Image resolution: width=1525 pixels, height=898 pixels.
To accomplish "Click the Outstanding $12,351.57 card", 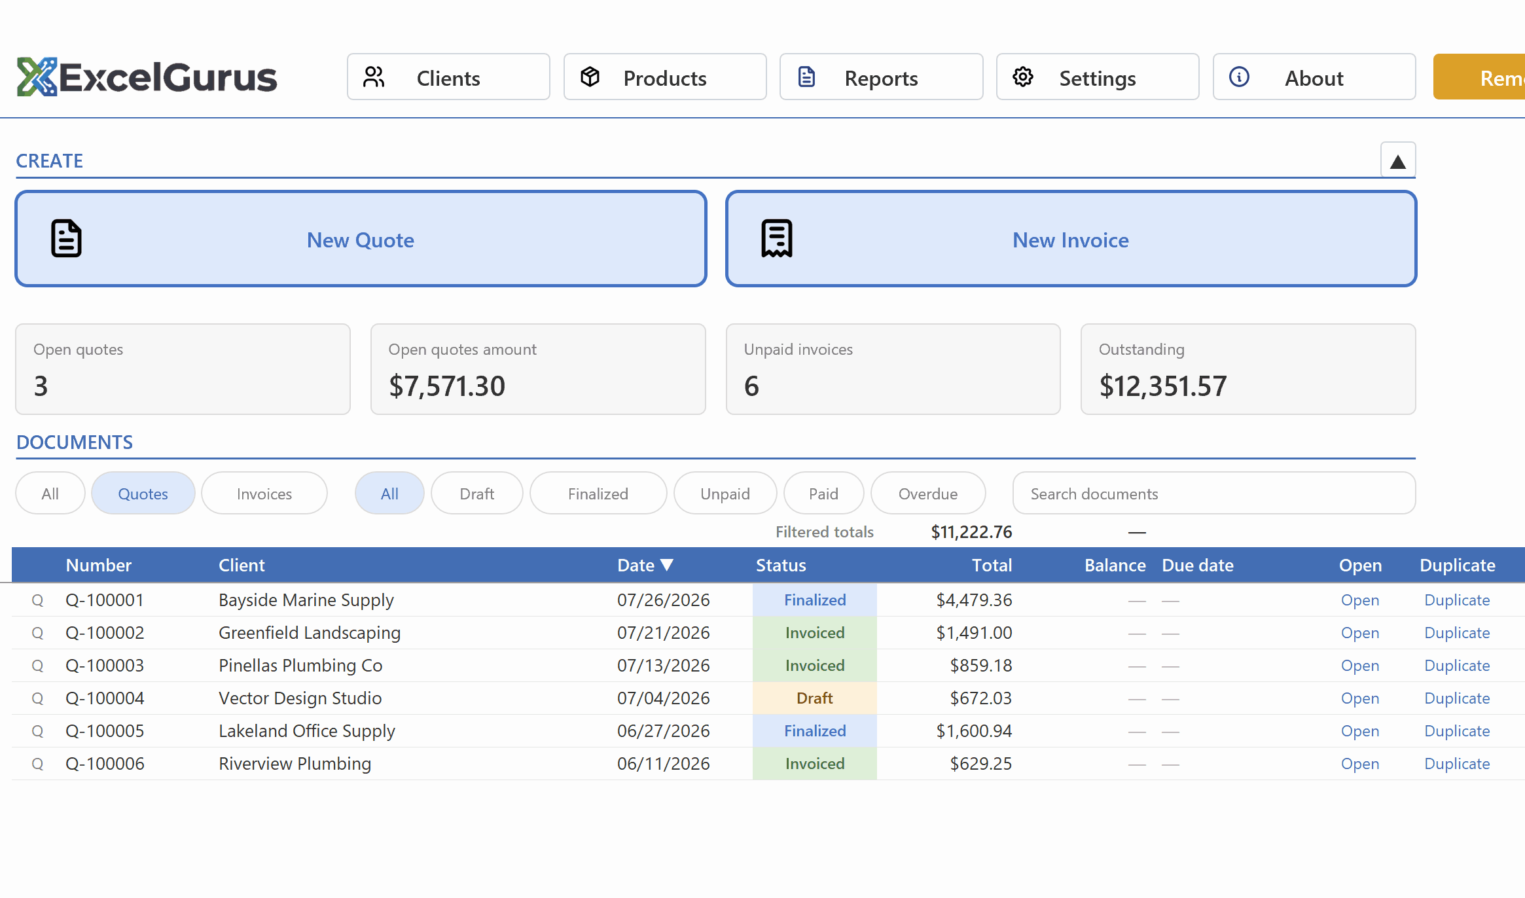I will pyautogui.click(x=1248, y=369).
